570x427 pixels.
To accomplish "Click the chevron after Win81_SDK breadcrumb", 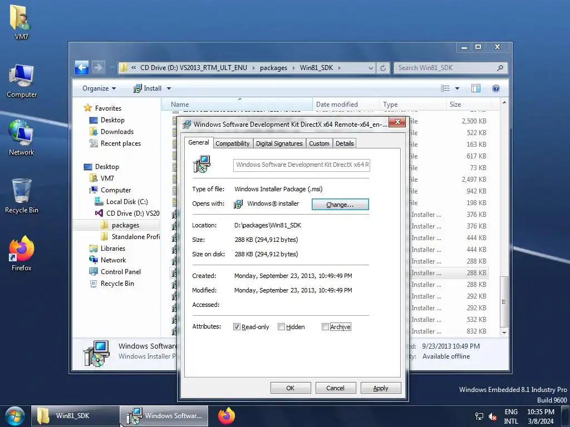I will (x=339, y=68).
